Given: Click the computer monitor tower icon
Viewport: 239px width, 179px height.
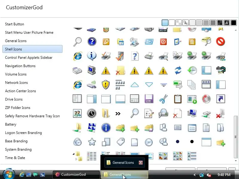Looking at the screenshot, I should 92,70.
